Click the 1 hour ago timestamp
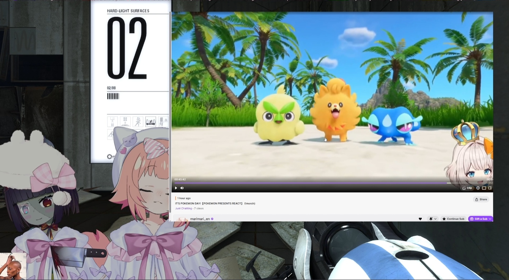The height and width of the screenshot is (280, 509). click(x=184, y=198)
